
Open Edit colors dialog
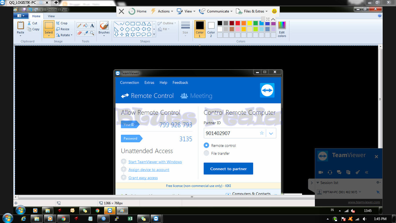[x=282, y=29]
